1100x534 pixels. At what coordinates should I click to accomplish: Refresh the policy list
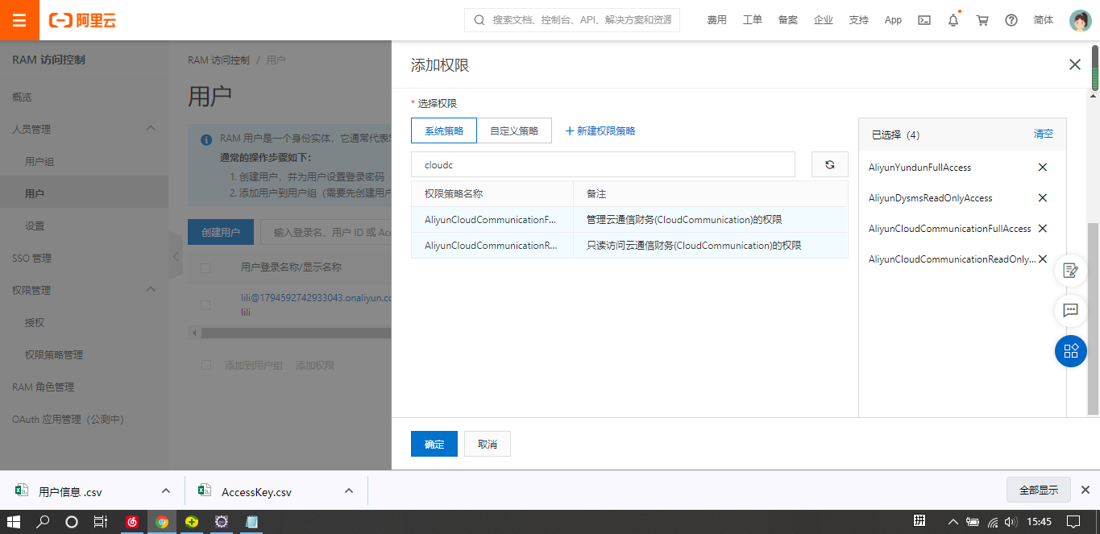point(829,164)
